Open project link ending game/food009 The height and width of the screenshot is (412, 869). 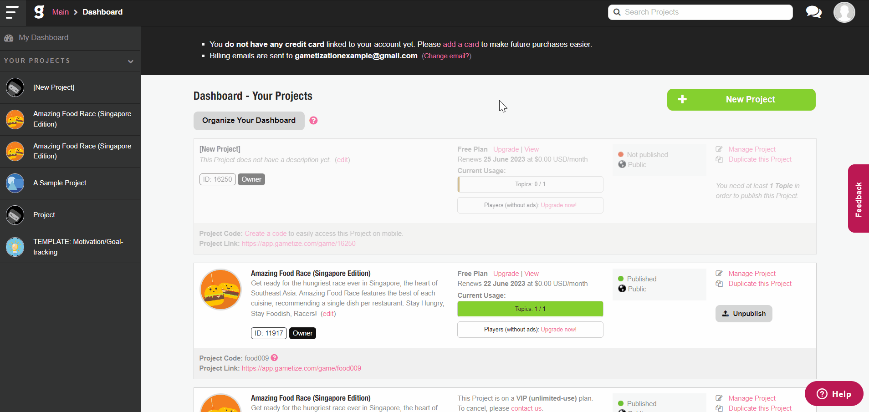(x=302, y=368)
